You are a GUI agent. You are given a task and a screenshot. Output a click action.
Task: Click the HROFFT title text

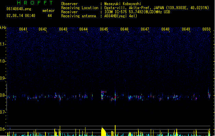tap(35, 3)
